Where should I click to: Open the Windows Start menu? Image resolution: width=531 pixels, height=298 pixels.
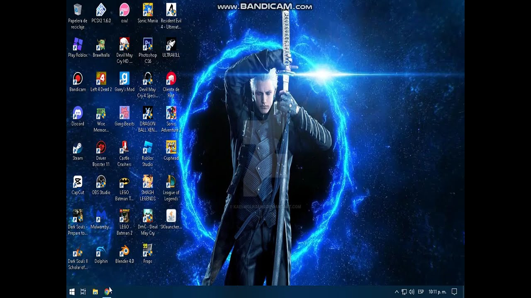[72, 292]
